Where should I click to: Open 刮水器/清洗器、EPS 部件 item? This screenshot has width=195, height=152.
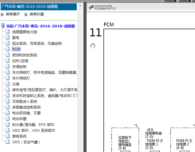pos(33,125)
